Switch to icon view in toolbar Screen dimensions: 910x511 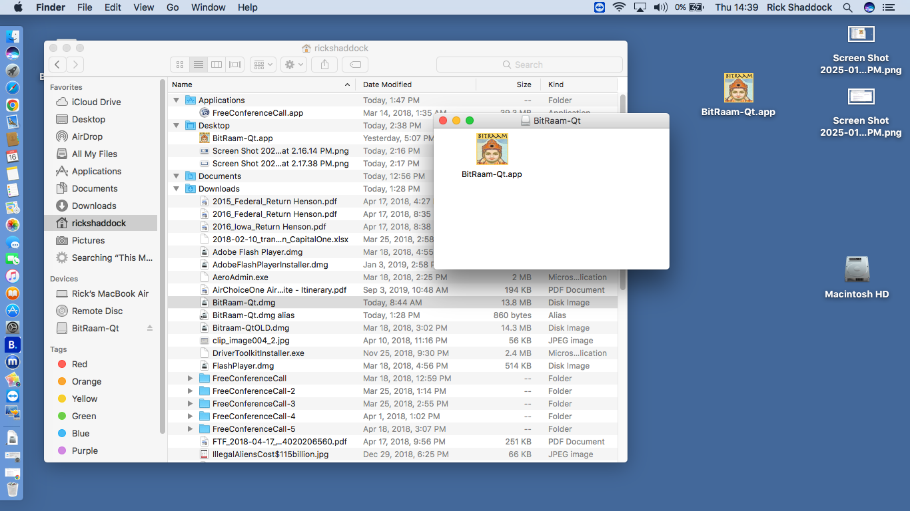pyautogui.click(x=179, y=65)
